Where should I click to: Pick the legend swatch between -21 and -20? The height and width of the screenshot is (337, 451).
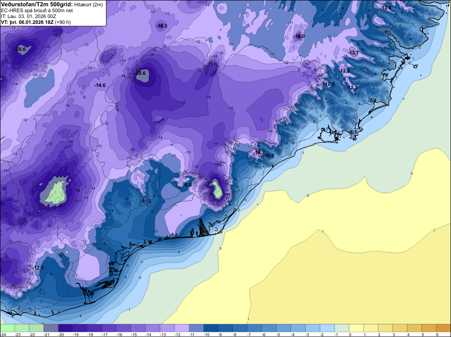(51, 328)
